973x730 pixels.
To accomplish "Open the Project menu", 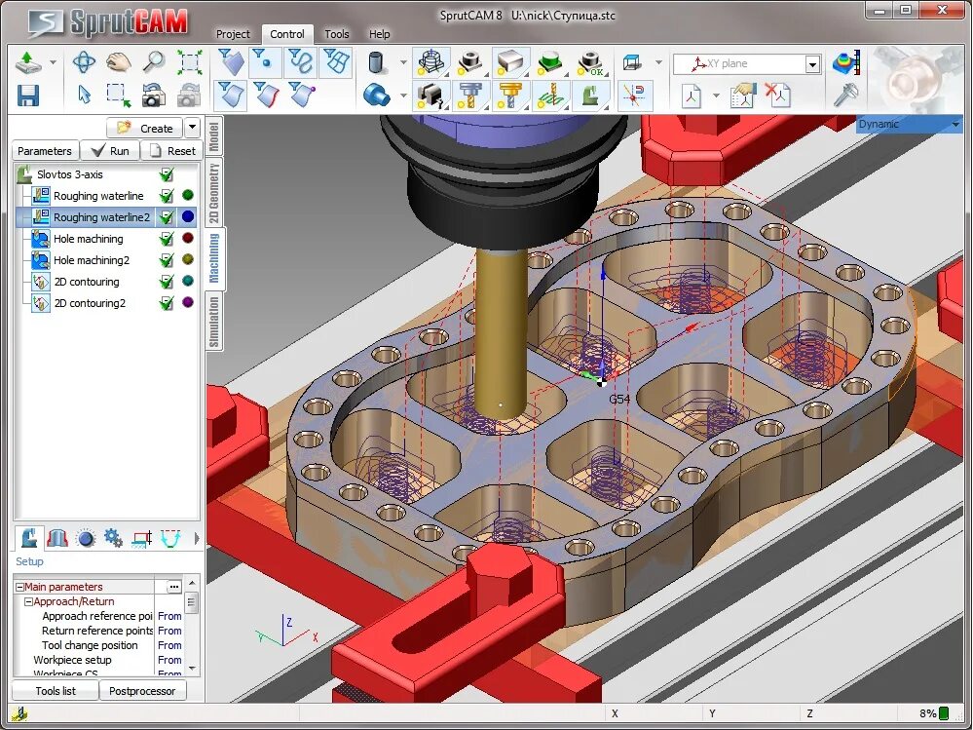I will pyautogui.click(x=233, y=34).
